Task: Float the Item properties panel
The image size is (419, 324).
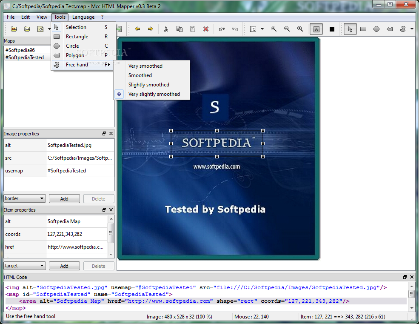Action: click(104, 210)
